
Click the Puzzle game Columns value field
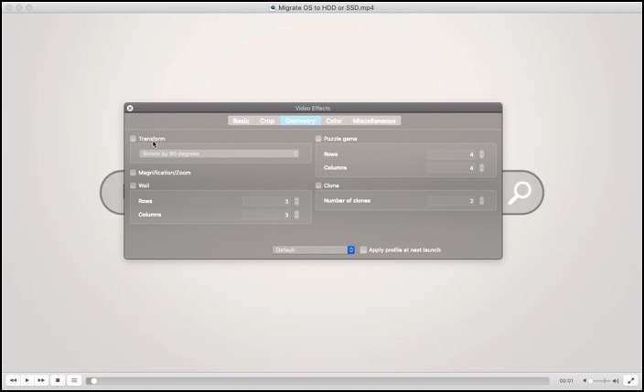[452, 168]
